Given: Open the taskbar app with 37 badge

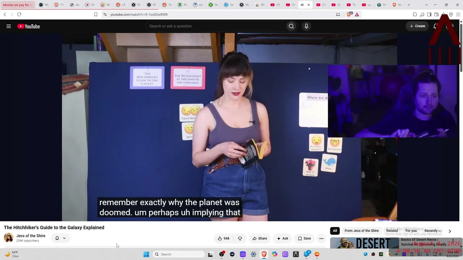Looking at the screenshot, I should tap(307, 254).
